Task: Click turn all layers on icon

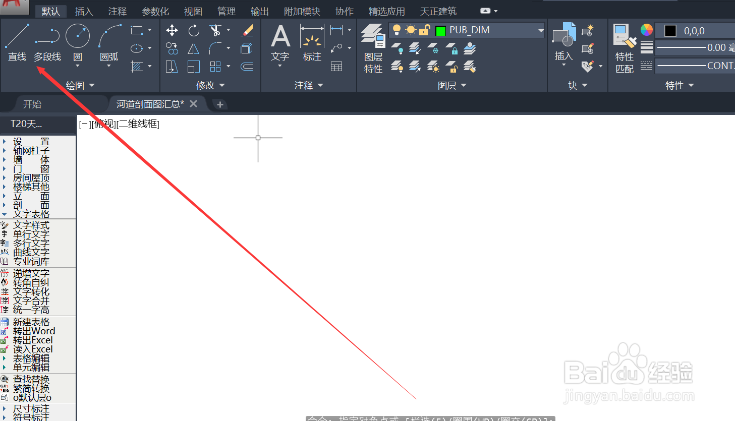Action: (x=397, y=67)
